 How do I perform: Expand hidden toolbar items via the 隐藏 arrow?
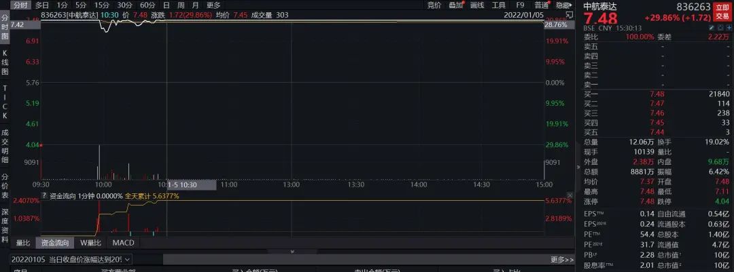563,5
